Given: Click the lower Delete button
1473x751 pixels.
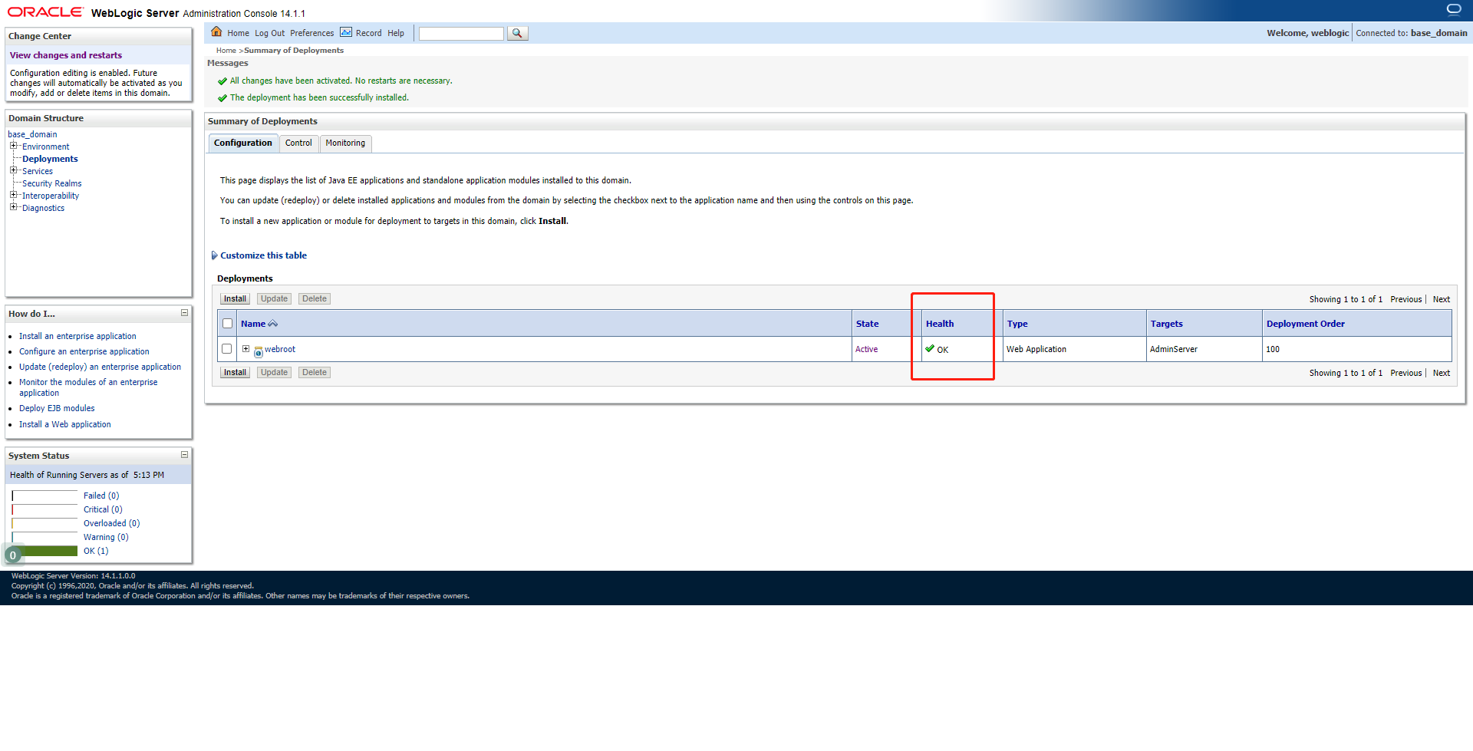Looking at the screenshot, I should [x=315, y=373].
